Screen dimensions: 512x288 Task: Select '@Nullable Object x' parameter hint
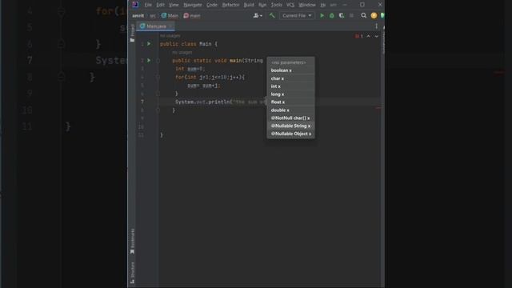pyautogui.click(x=291, y=134)
